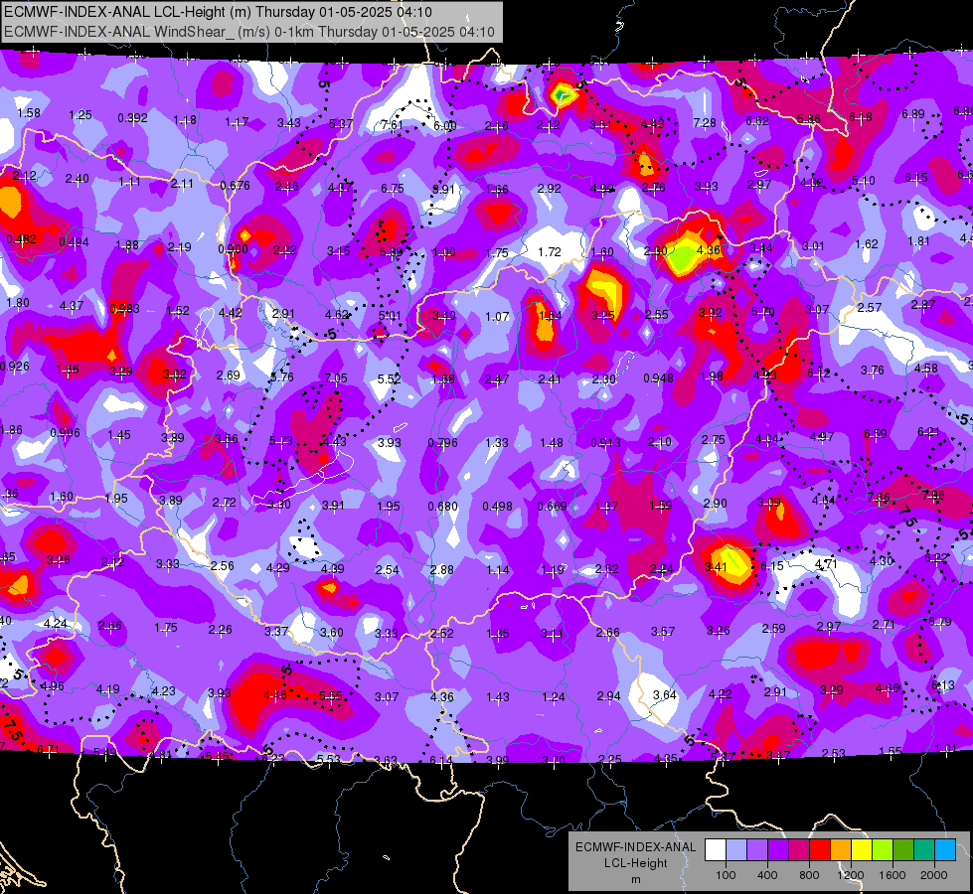
Task: Click the wind shear value 4.46
Action: 275,695
